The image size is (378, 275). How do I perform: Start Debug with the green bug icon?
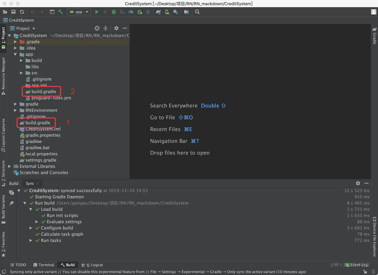coord(114,12)
